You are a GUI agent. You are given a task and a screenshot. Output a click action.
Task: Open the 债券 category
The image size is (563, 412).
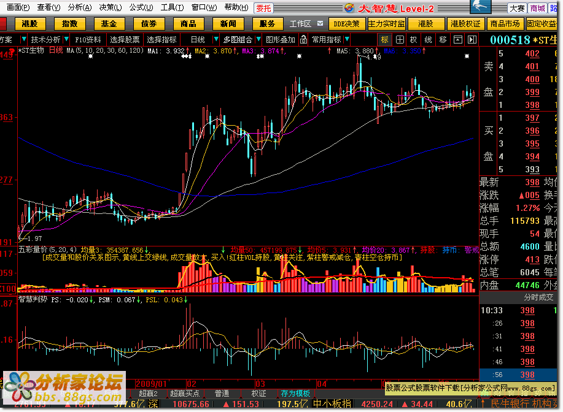point(149,24)
